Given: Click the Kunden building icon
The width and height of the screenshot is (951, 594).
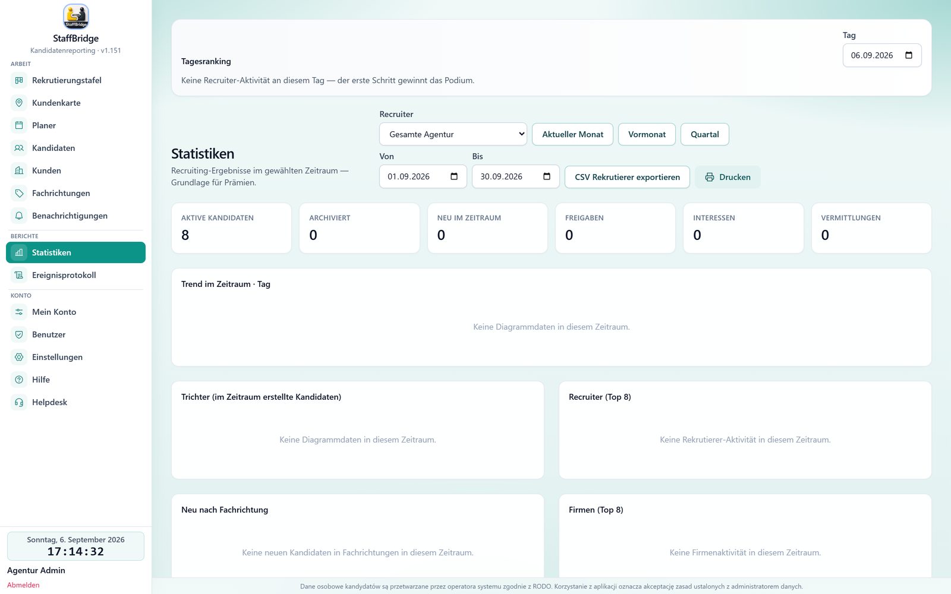Looking at the screenshot, I should tap(19, 170).
